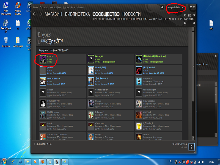Open ОБСУЖДЕНИЯ subsection

click(140, 19)
